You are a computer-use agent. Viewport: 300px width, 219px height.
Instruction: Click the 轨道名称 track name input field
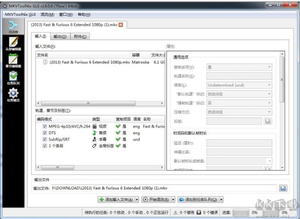(239, 76)
